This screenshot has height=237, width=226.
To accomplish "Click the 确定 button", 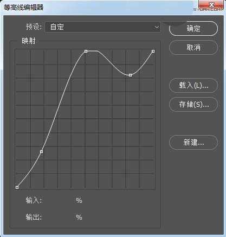I will (193, 28).
